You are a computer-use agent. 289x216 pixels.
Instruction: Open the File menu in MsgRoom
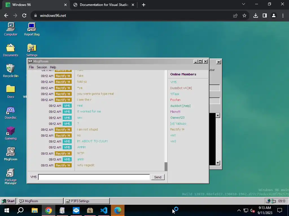pos(31,67)
